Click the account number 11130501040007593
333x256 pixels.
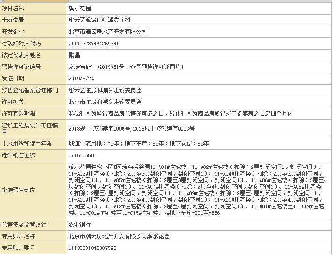click(92, 248)
